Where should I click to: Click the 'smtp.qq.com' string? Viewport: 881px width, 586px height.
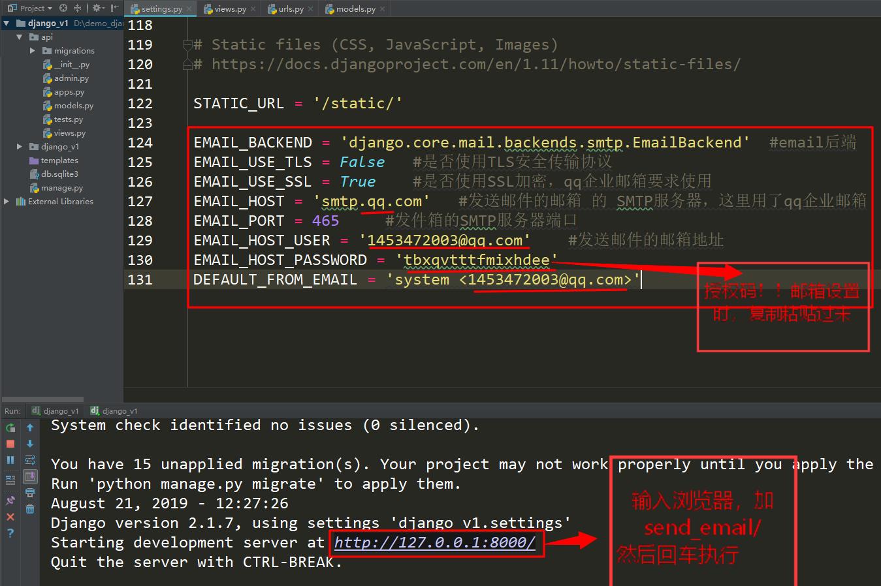pyautogui.click(x=372, y=202)
